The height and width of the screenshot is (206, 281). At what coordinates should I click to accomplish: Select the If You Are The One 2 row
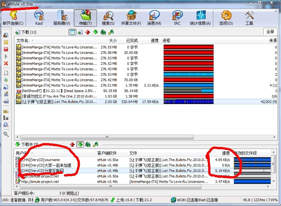(x=146, y=96)
